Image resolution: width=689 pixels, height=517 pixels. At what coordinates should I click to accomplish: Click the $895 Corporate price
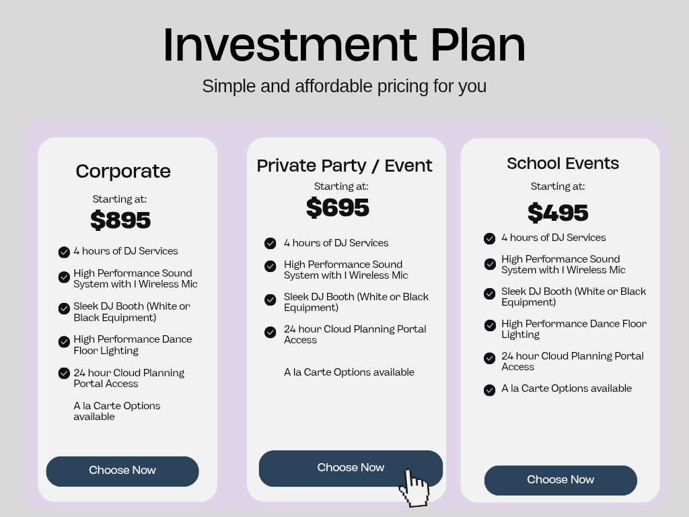(120, 220)
